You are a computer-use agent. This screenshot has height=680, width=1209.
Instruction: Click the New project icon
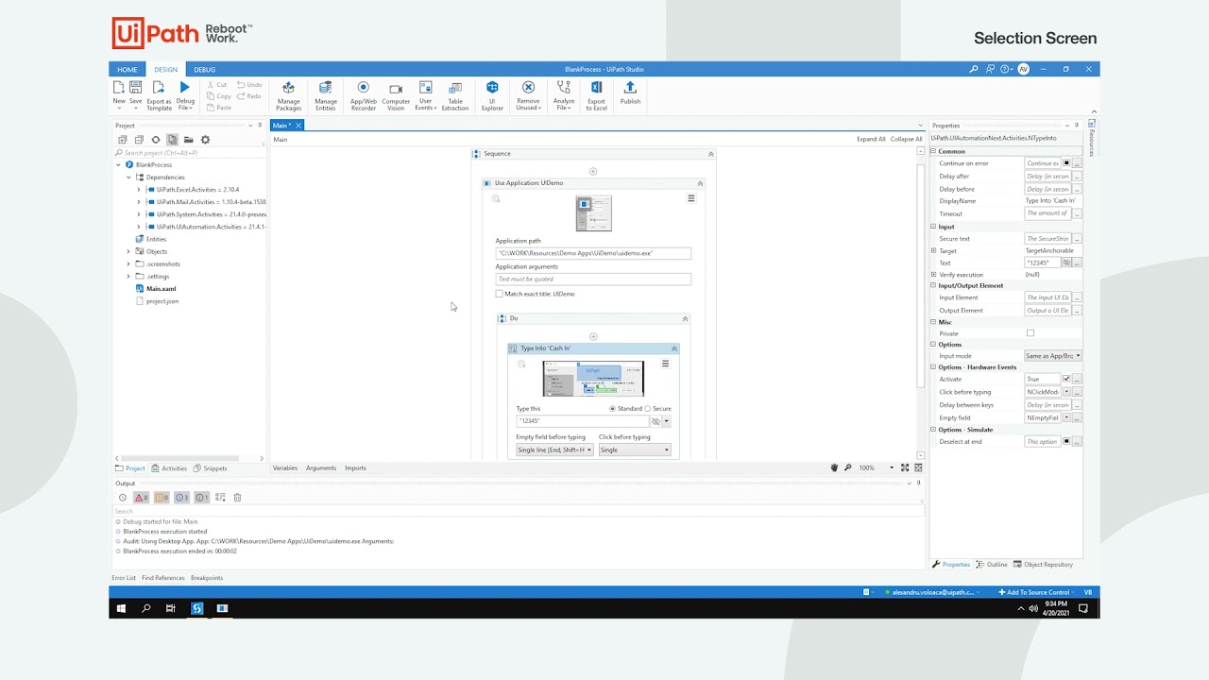(119, 88)
